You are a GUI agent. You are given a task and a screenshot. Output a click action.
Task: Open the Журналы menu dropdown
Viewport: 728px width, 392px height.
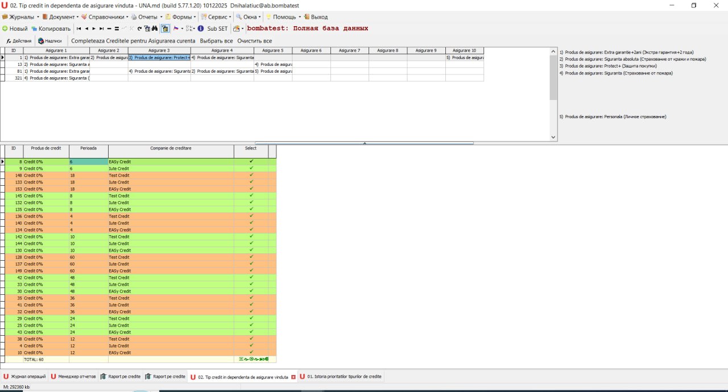(20, 17)
